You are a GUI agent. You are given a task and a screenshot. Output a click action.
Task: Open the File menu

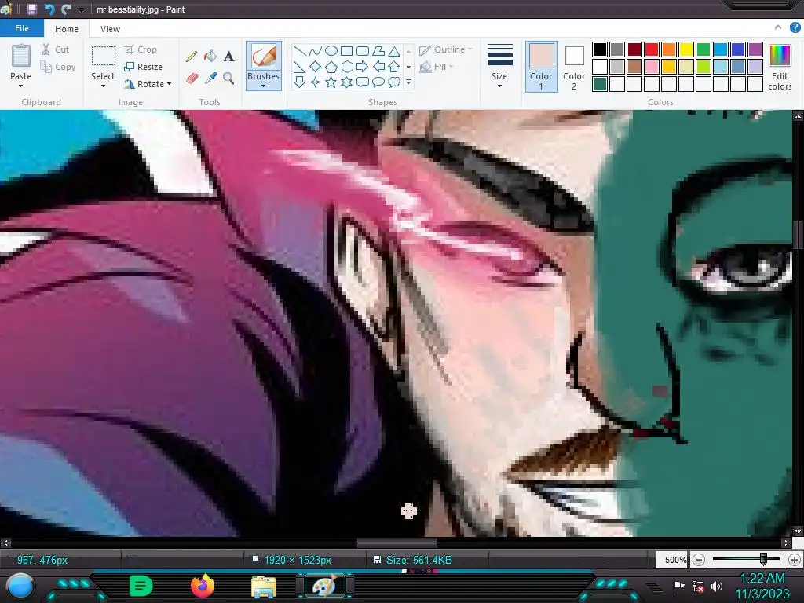pyautogui.click(x=21, y=28)
